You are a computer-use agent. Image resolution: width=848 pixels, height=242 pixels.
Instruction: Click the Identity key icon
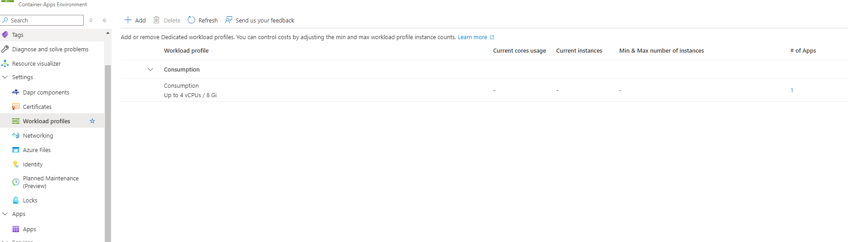16,164
